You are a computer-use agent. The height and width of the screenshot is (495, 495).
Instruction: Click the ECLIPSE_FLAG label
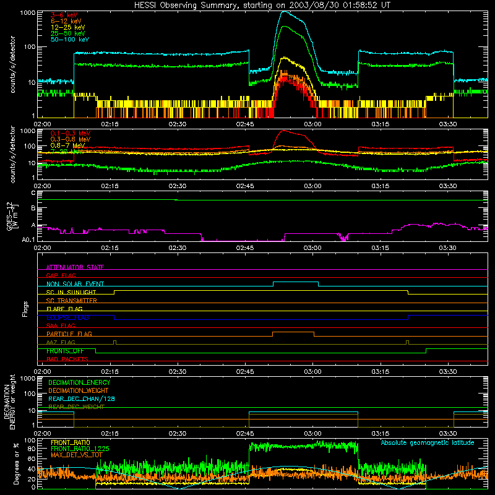(x=67, y=317)
